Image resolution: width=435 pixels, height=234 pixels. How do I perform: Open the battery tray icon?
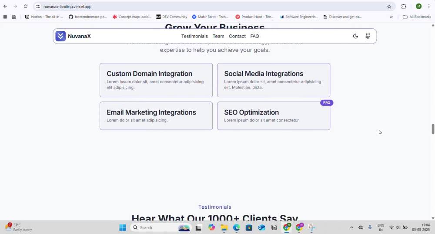coord(405,227)
